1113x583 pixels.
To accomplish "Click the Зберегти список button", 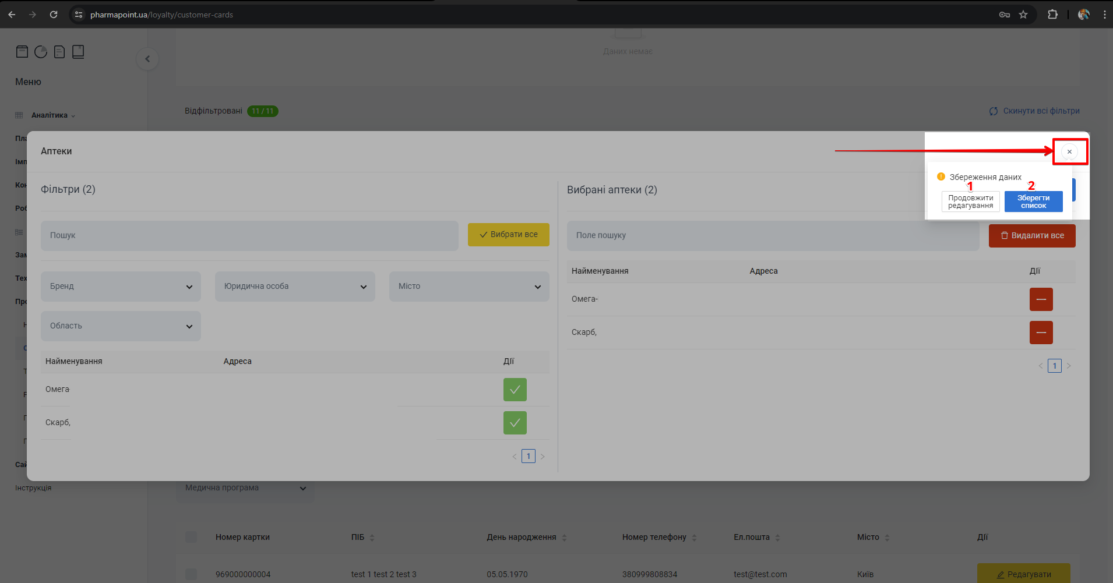I will (1033, 202).
